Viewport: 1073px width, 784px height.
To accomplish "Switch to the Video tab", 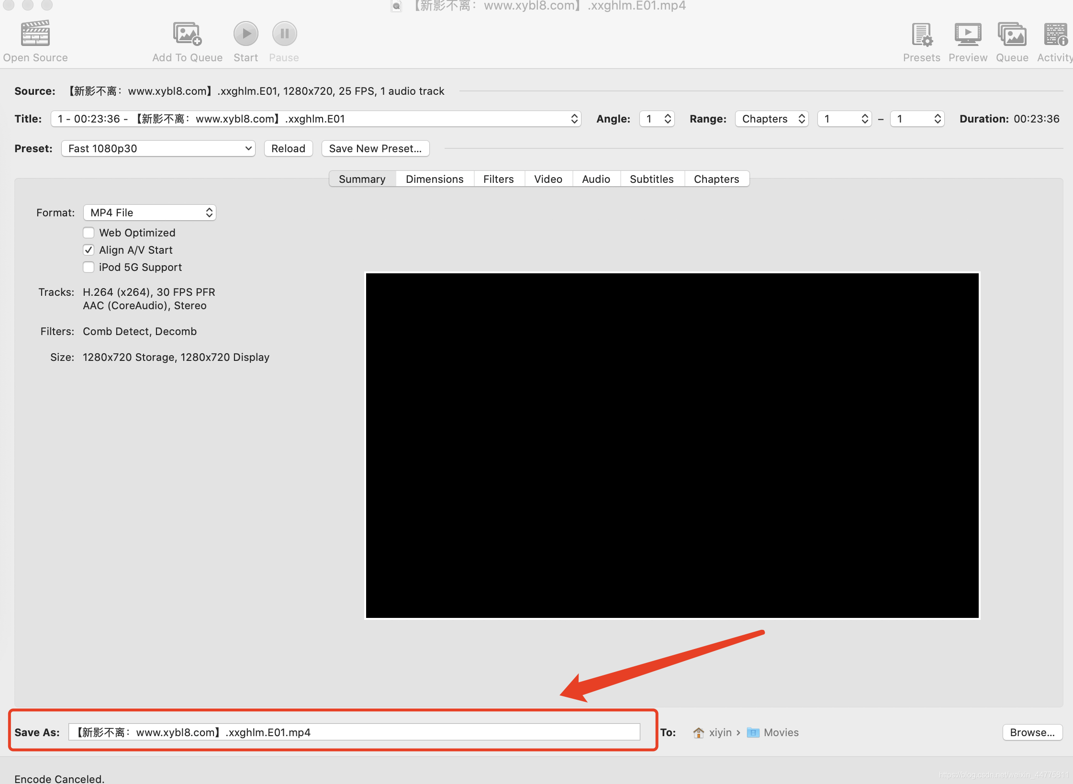I will [548, 179].
